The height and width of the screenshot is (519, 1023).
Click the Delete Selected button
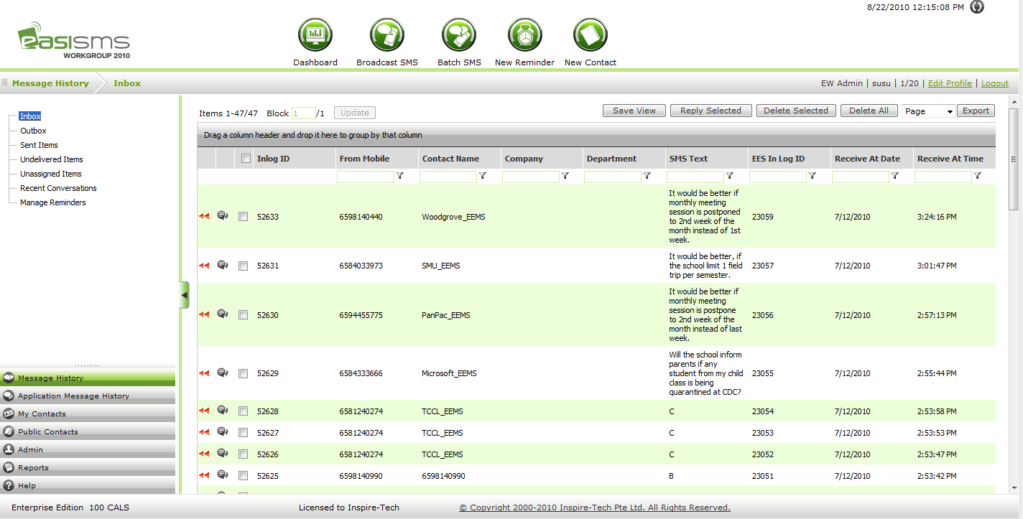[x=796, y=111]
